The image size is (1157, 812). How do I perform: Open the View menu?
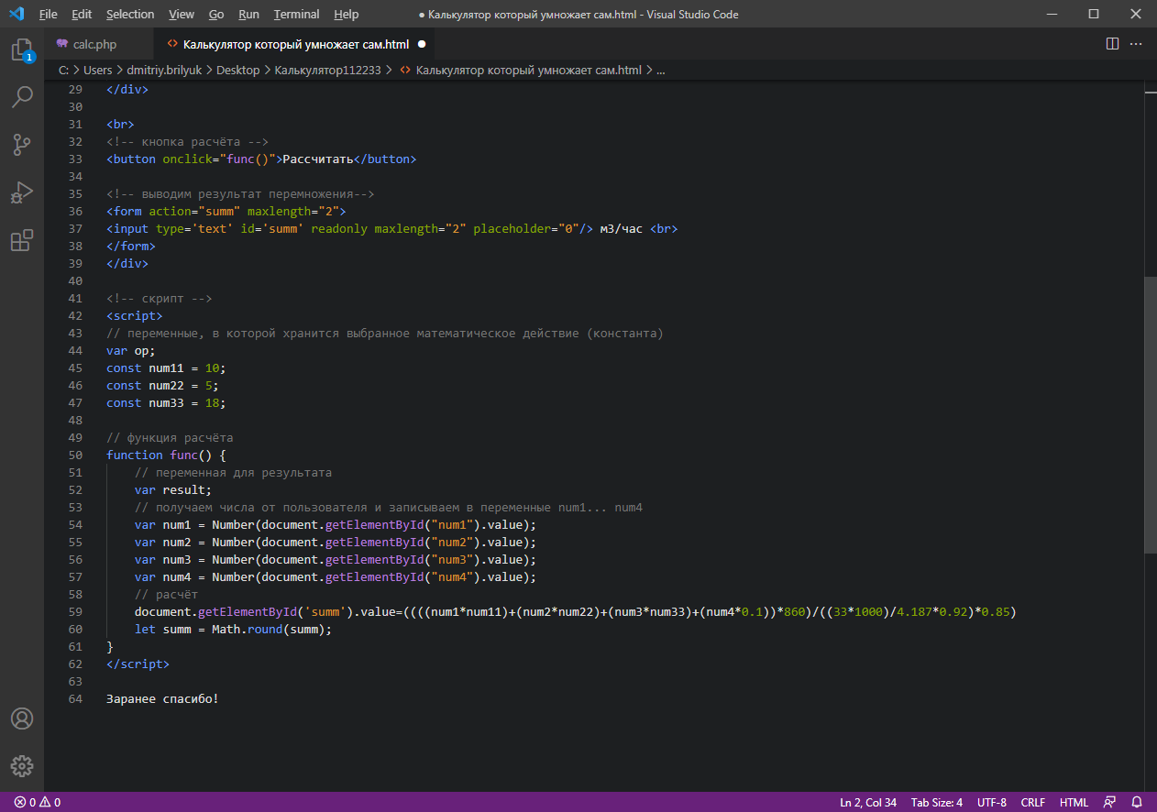pos(182,14)
